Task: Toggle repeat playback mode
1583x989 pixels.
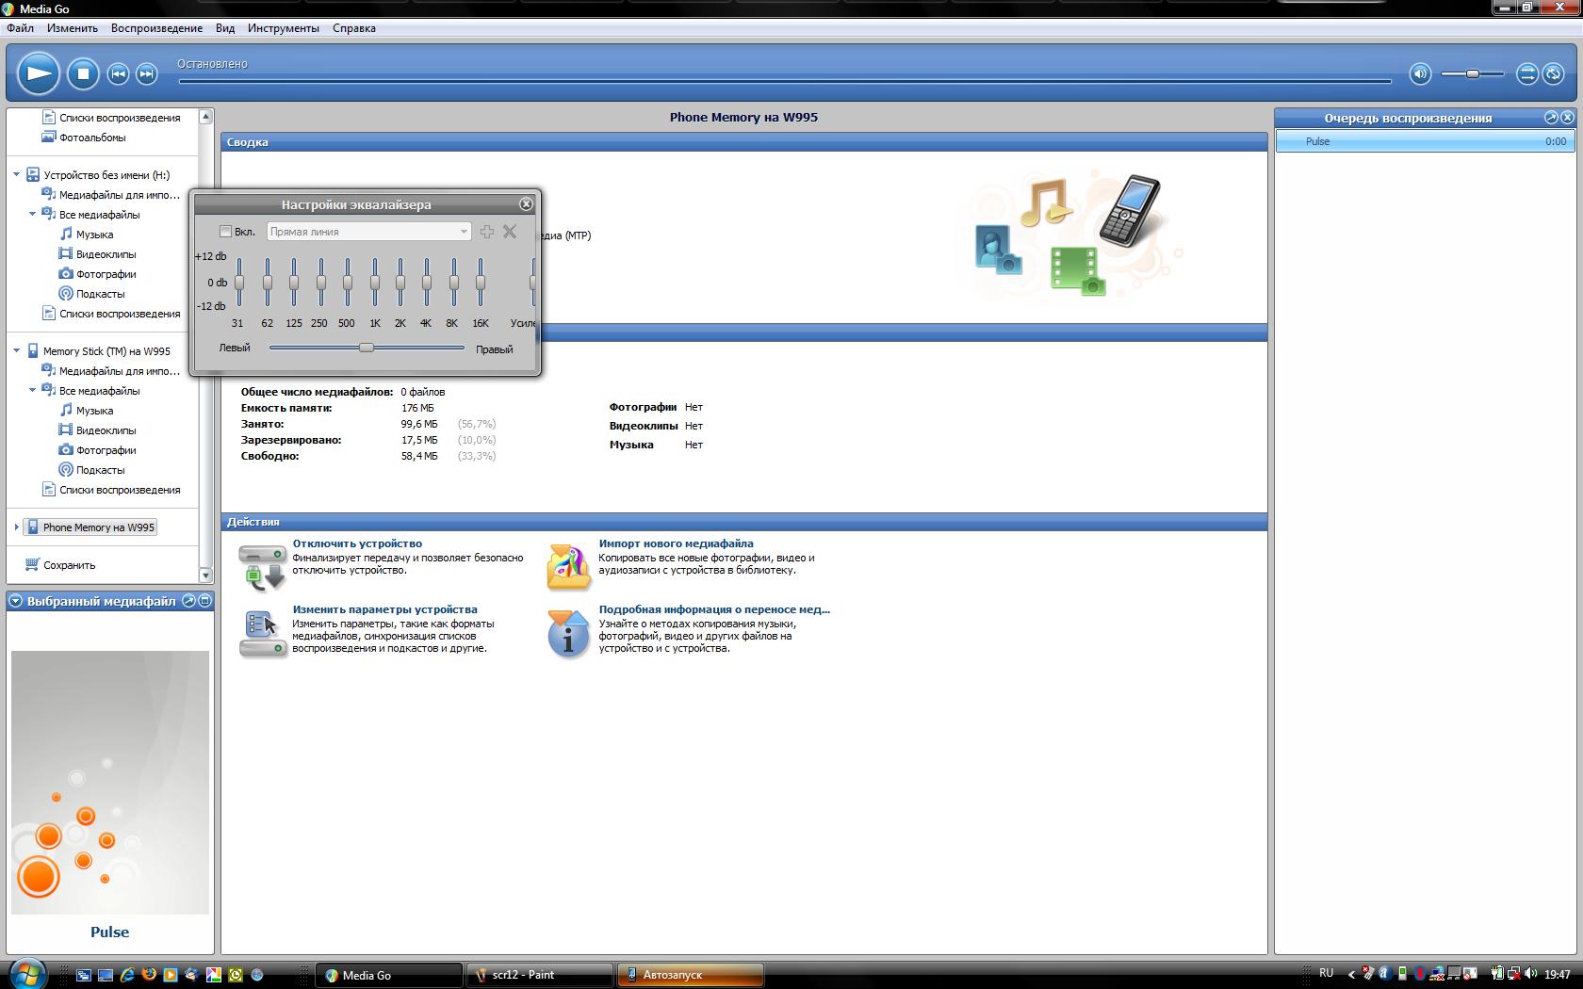Action: tap(1553, 73)
